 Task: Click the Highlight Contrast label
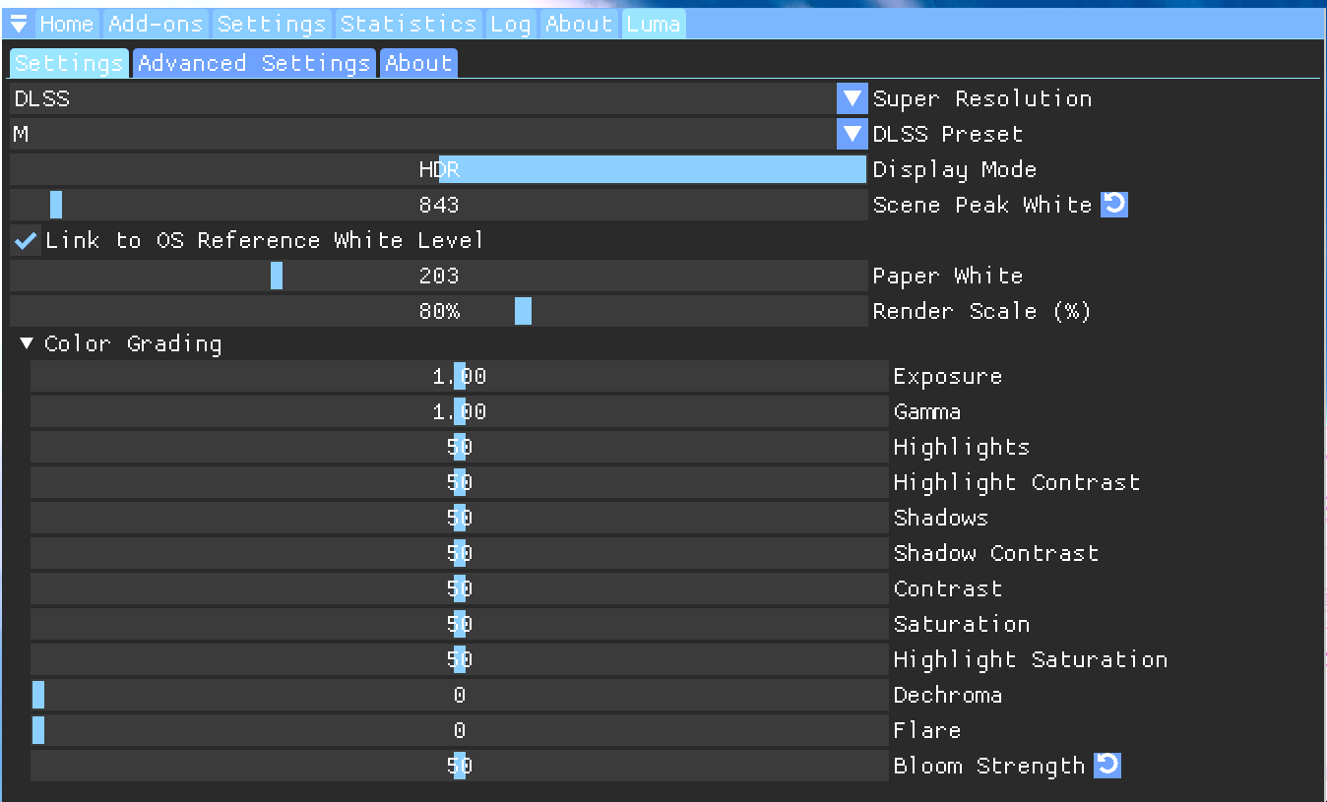coord(1017,482)
